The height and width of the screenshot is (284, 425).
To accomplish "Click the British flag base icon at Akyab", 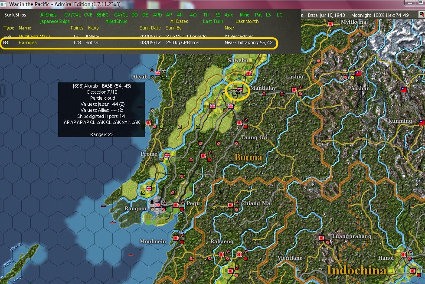I will (x=158, y=73).
